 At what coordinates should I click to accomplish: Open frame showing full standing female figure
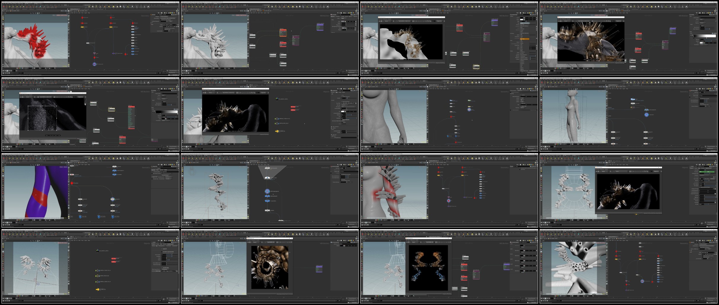pyautogui.click(x=629, y=114)
